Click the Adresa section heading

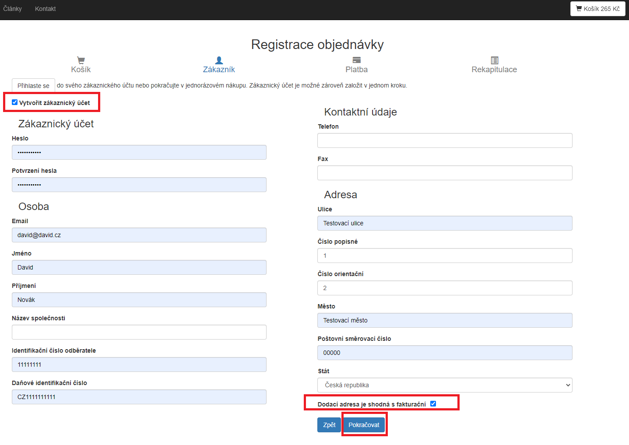[x=341, y=195]
